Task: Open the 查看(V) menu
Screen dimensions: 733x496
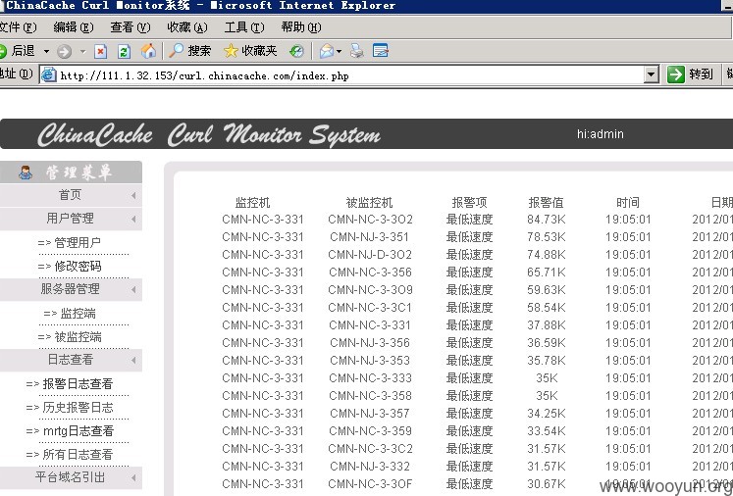Action: (131, 27)
